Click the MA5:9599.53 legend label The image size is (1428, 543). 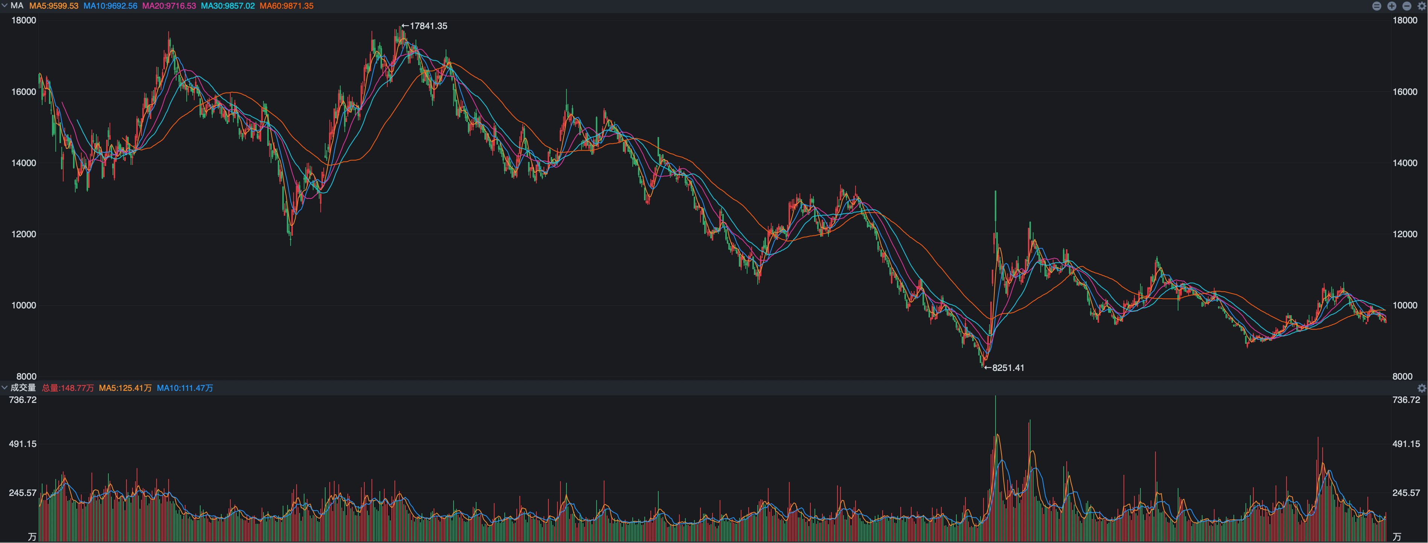pos(54,6)
